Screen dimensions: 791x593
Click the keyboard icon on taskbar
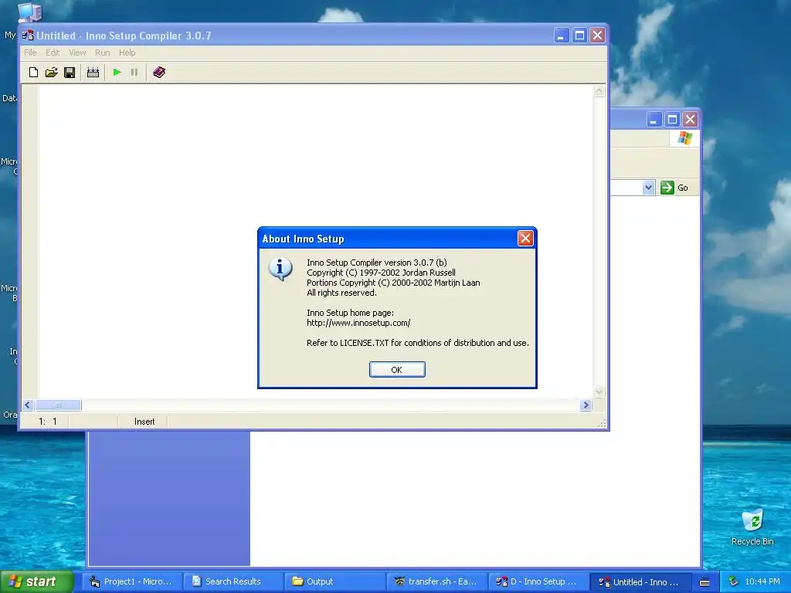click(x=704, y=582)
